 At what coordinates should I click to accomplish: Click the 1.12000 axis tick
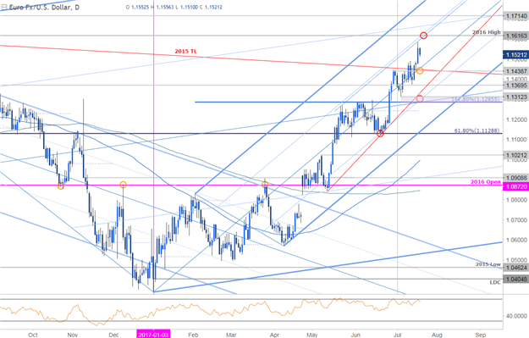[515, 119]
